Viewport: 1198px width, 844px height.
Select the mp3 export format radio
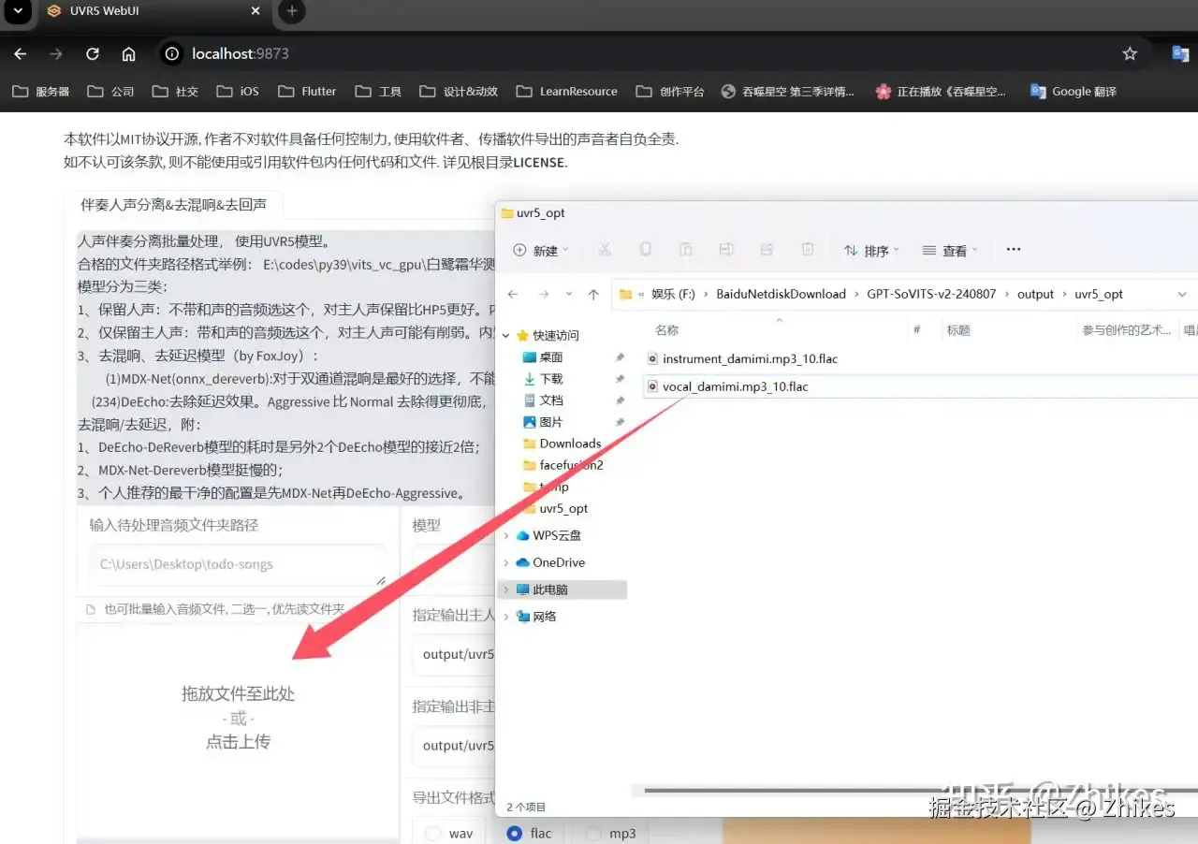click(593, 833)
